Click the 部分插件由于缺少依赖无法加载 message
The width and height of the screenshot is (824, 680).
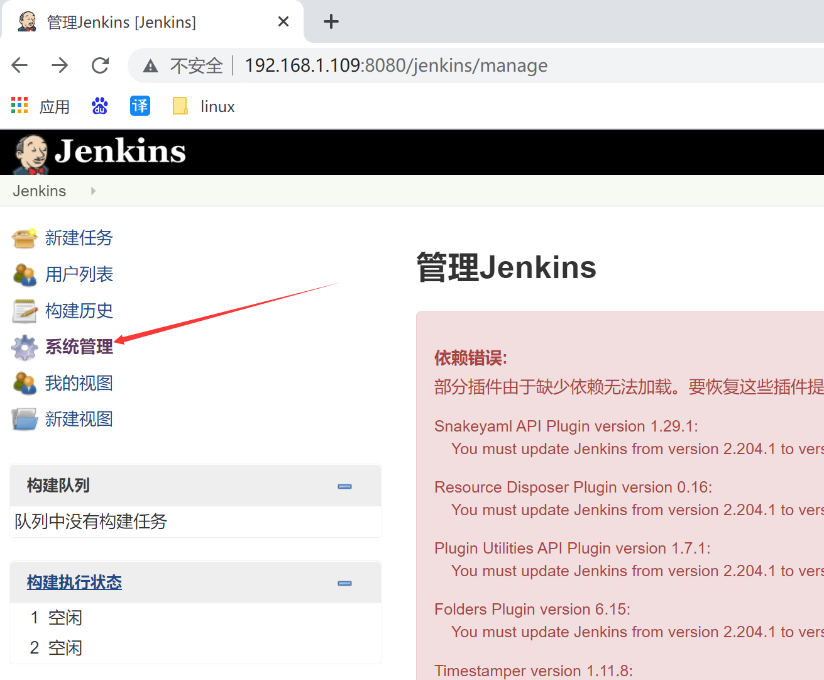[x=629, y=387]
